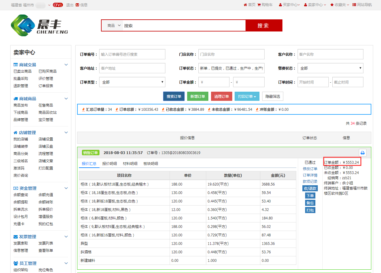Open 退款管理 in the sidebar

pos(21,86)
